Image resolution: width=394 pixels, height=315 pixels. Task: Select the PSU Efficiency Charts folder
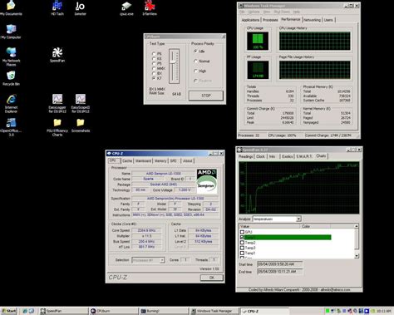coord(57,127)
